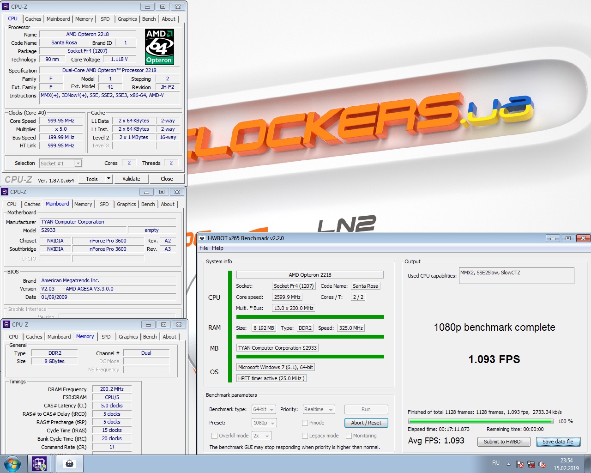591x473 pixels.
Task: Maximize the top CPU-Z CPU window
Action: 163,7
